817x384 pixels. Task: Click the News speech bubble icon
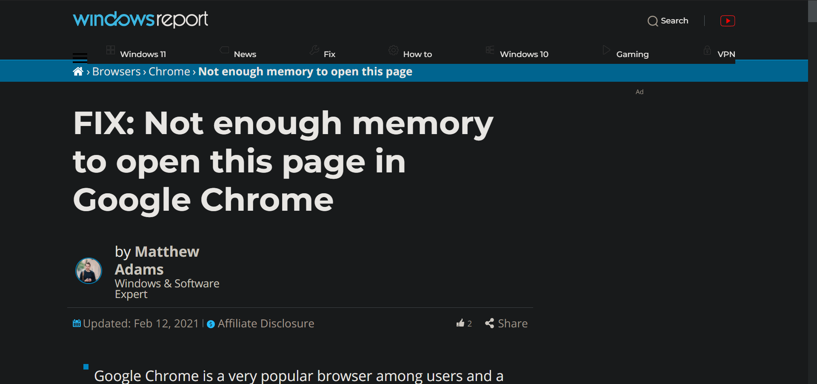[224, 50]
